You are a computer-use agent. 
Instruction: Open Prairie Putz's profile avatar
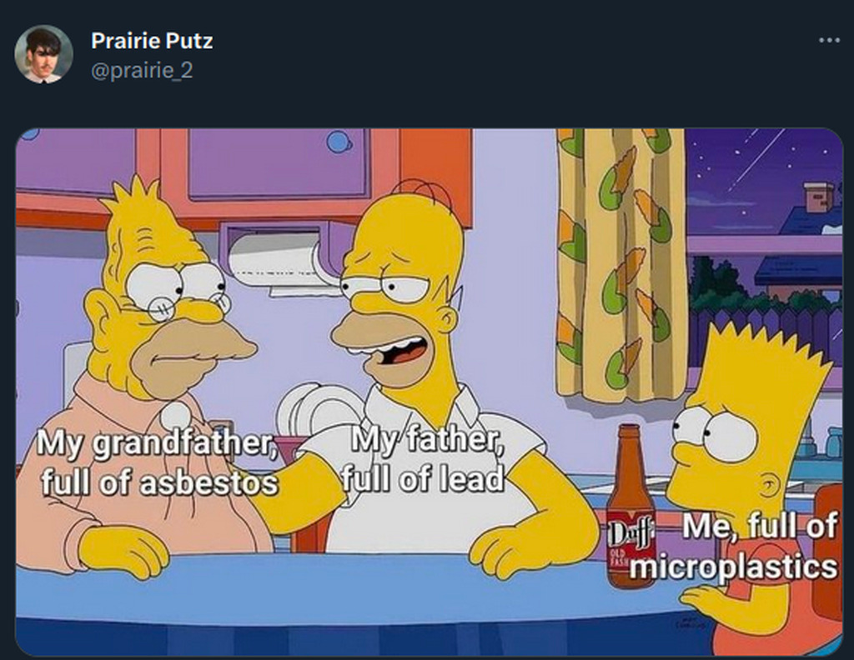click(x=43, y=54)
